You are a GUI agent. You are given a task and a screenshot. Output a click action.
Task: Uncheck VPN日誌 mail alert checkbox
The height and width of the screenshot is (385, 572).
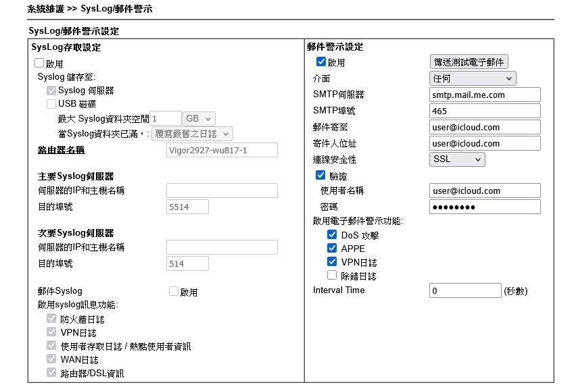332,261
